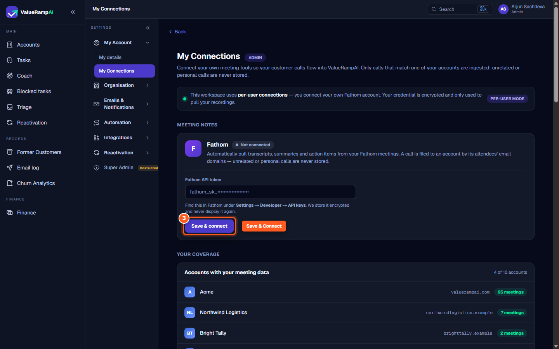Click the Not connected status badge

pyautogui.click(x=253, y=145)
